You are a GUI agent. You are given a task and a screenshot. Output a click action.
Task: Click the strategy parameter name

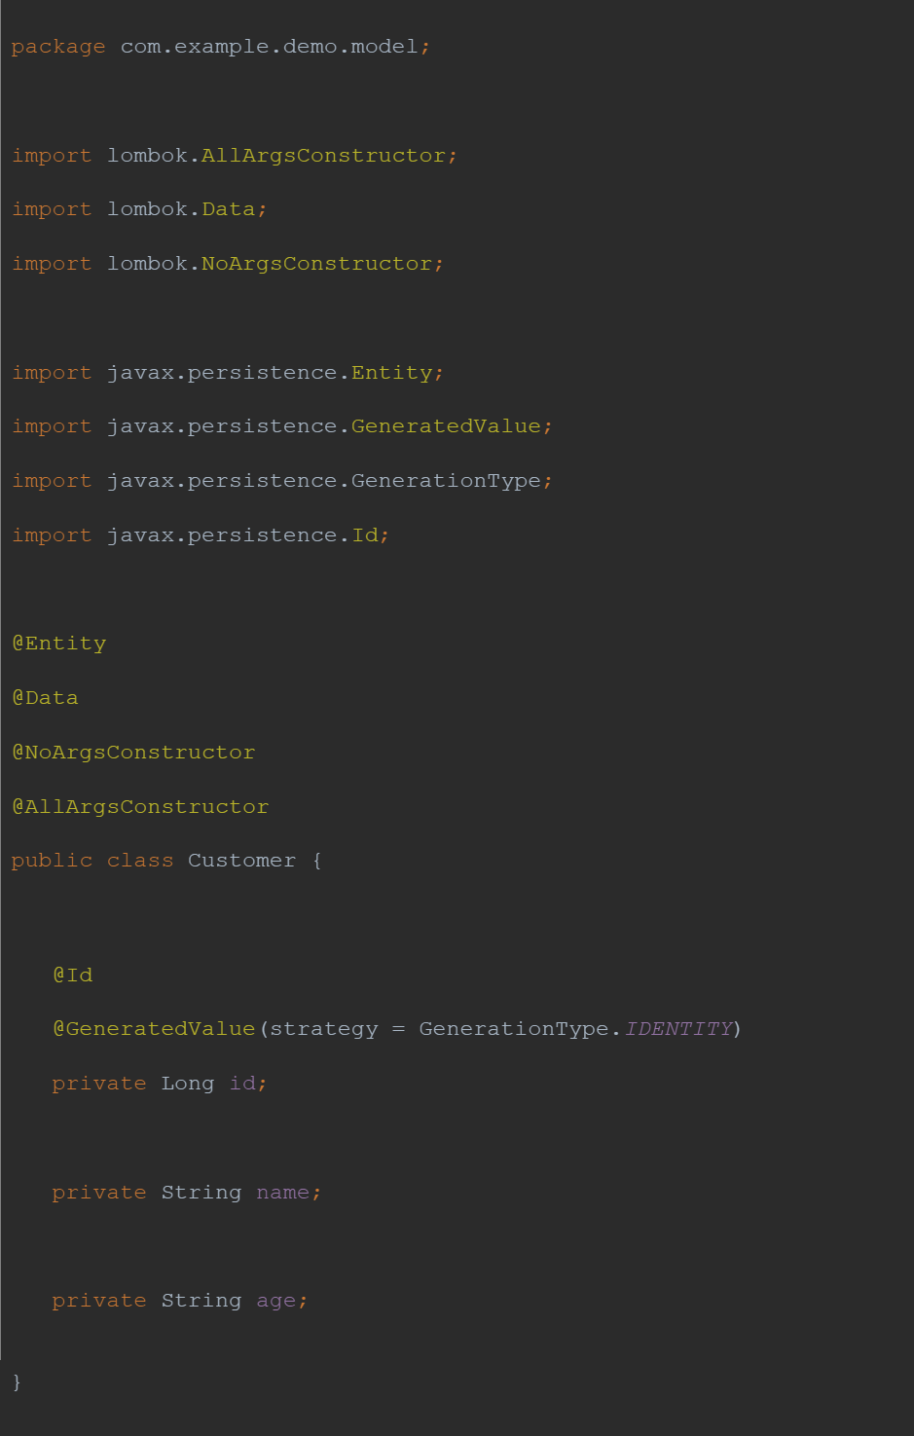pos(324,1030)
